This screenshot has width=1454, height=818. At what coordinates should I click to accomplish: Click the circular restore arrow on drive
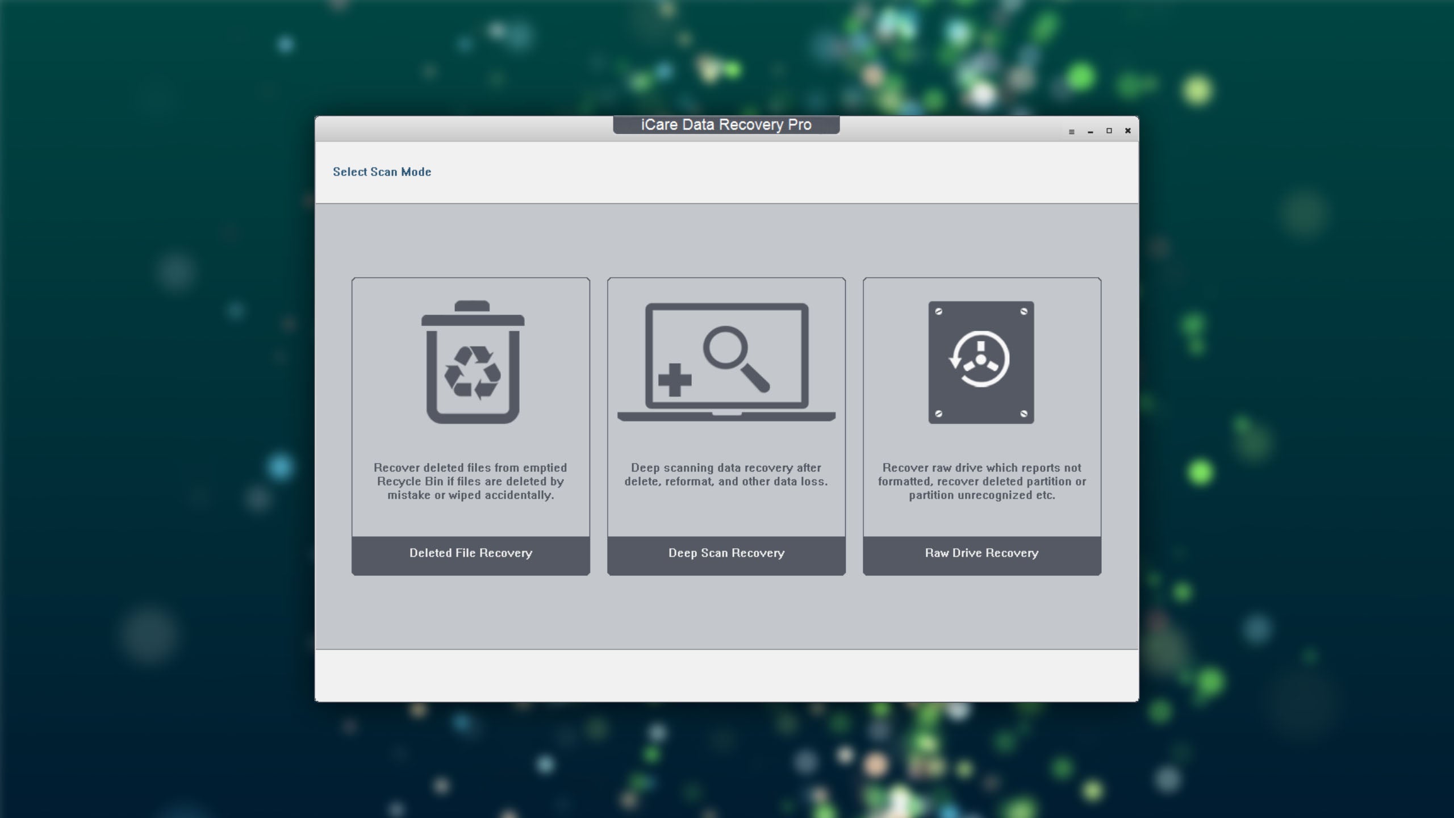980,360
